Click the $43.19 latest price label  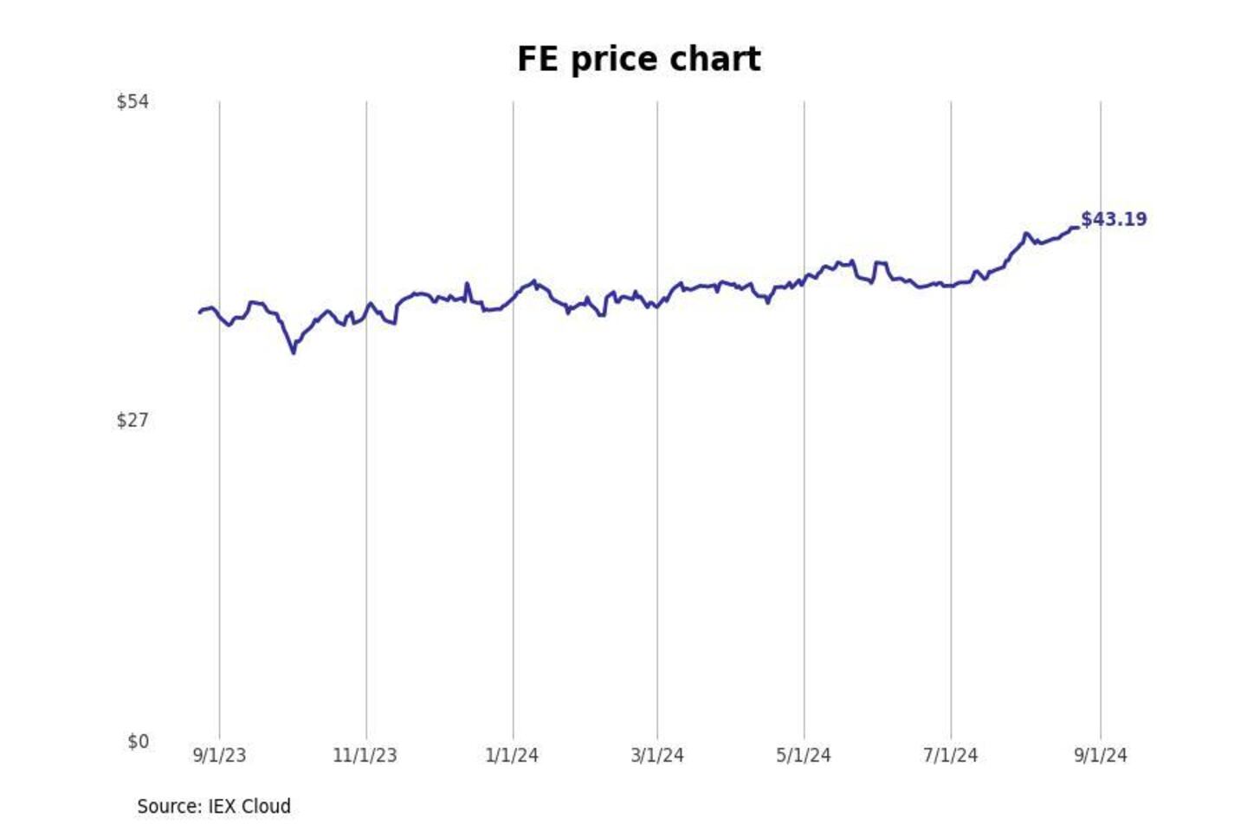pos(1114,220)
